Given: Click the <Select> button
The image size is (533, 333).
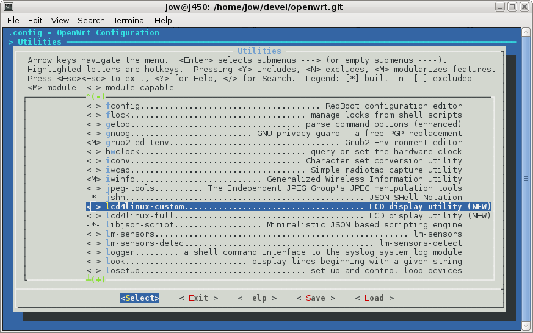Looking at the screenshot, I should click(x=140, y=298).
